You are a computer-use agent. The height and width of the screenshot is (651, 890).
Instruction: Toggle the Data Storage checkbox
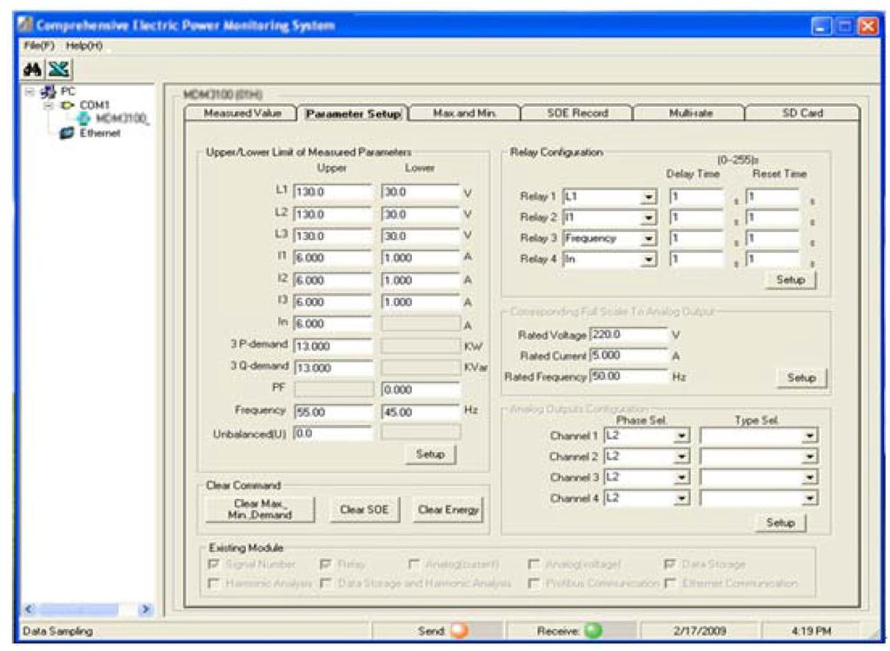tap(670, 564)
